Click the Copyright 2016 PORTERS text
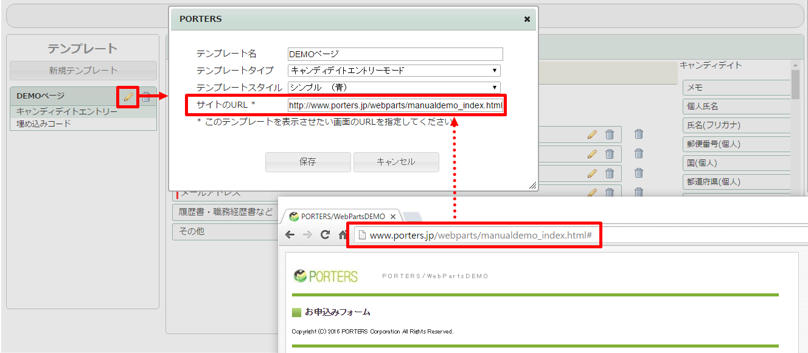The height and width of the screenshot is (353, 808). 372,332
